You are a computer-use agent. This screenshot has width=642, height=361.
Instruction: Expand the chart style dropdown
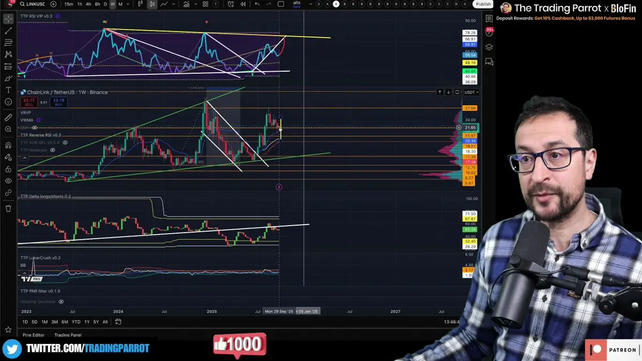click(174, 4)
